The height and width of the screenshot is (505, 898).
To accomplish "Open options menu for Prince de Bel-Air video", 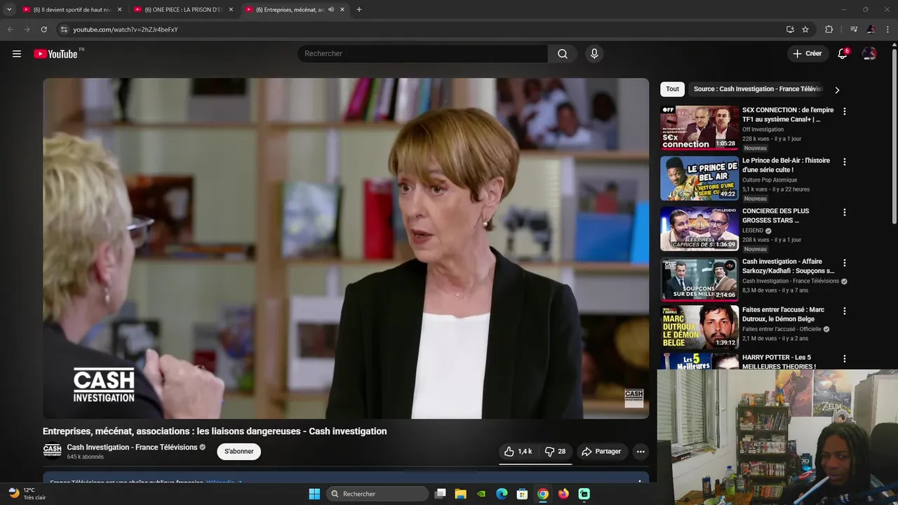I will click(844, 162).
